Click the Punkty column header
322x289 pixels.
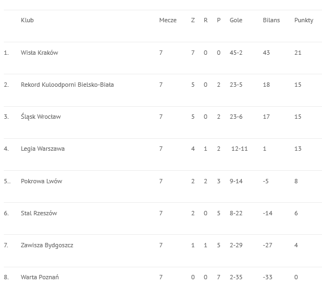pyautogui.click(x=304, y=21)
